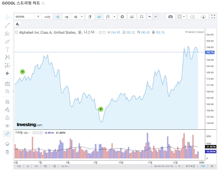This screenshot has width=220, height=172.
Task: Click info icon beside GOOGL 스트리밍 차트 title
Action: [x=43, y=3]
